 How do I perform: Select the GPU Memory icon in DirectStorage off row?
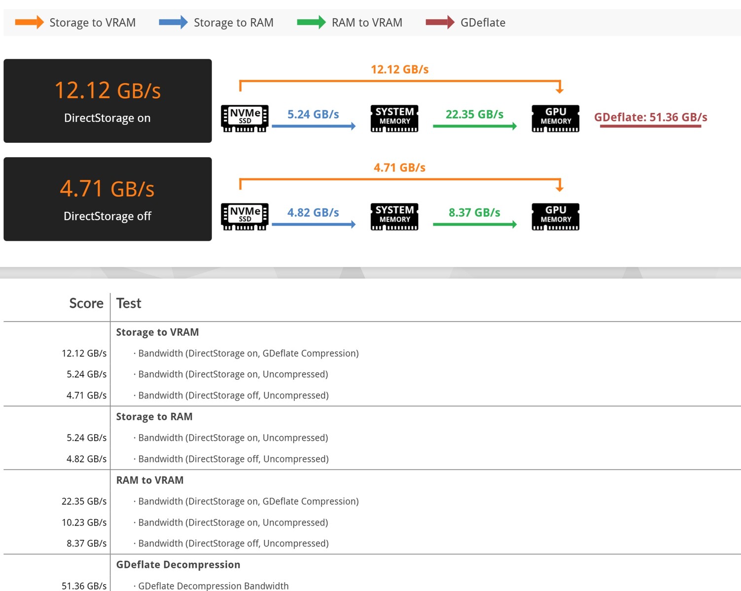click(x=555, y=217)
